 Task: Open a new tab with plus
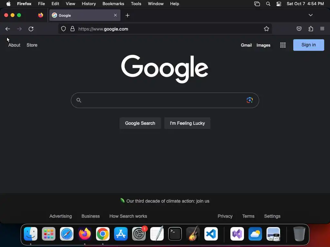point(127,15)
